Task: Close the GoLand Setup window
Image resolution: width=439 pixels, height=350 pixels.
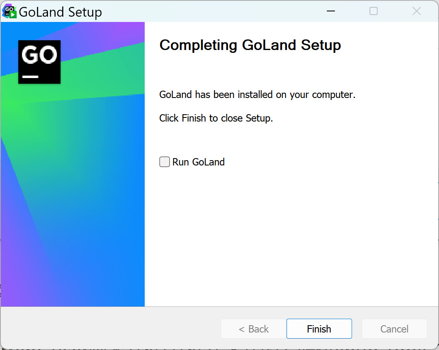Action: point(416,11)
